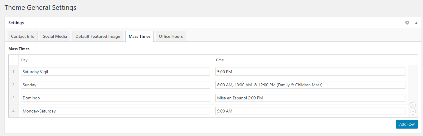Click the row 3 number handle
Viewport: 423px width, 136px height.
pyautogui.click(x=13, y=98)
